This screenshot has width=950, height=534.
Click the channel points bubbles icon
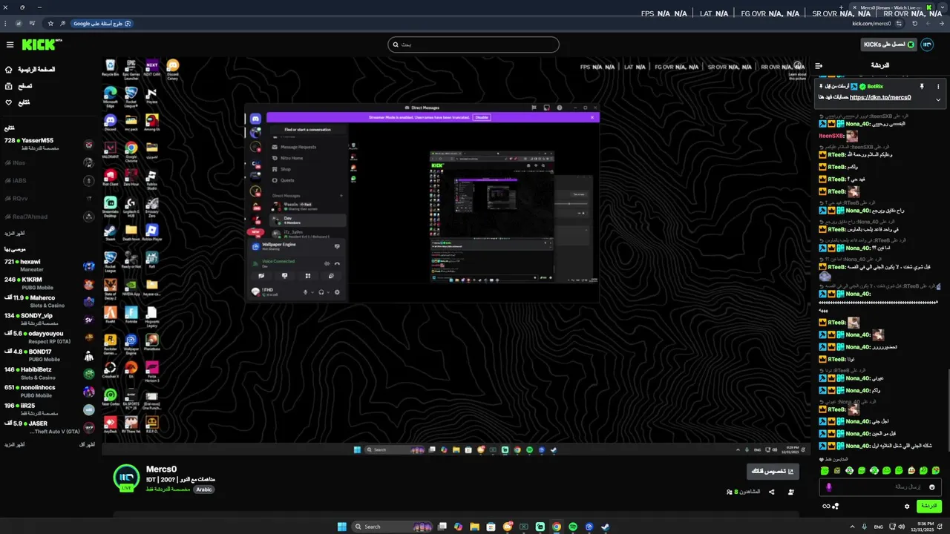coord(836,507)
